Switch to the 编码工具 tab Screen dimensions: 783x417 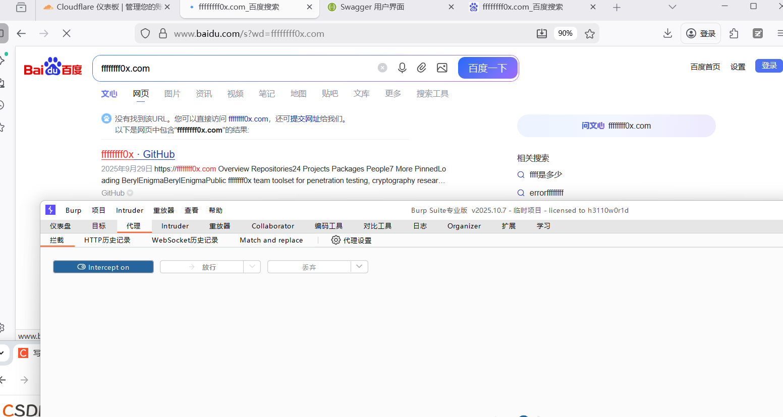(329, 226)
